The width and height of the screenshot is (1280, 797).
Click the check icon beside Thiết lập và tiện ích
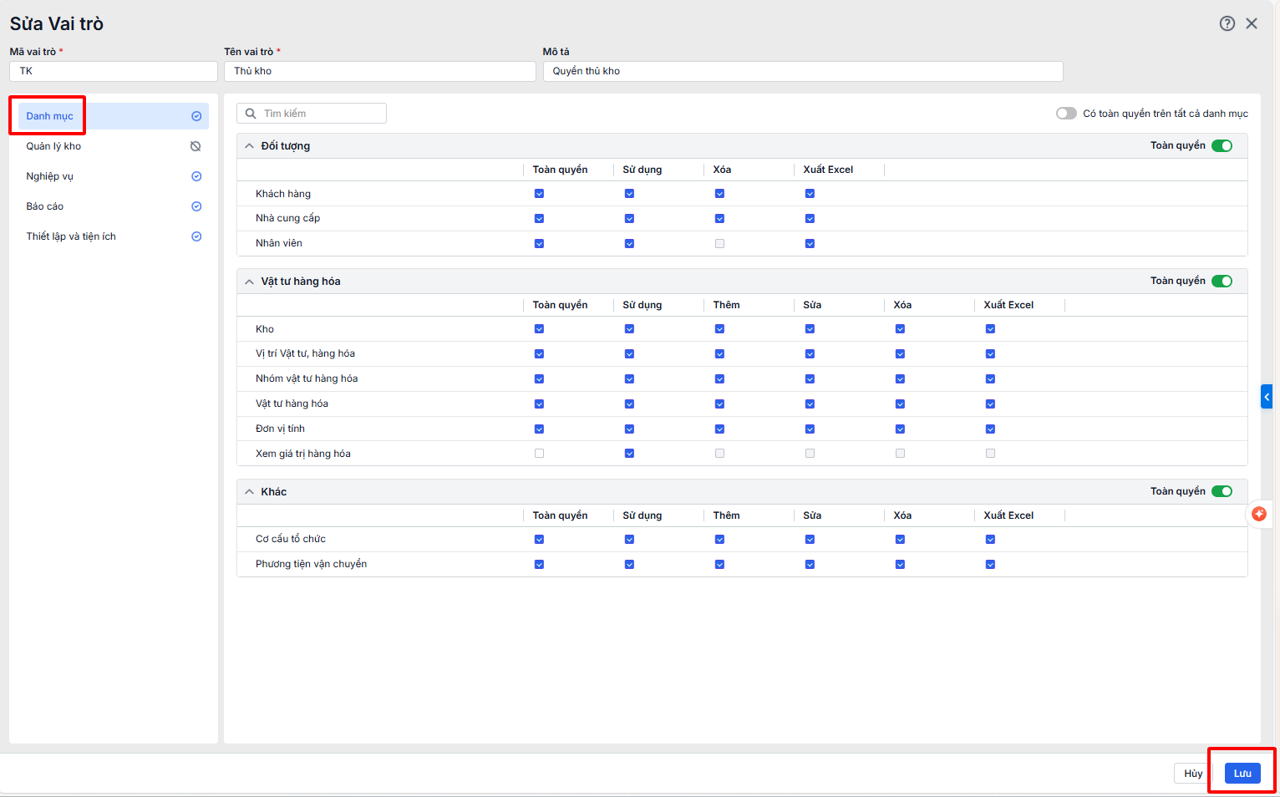(x=196, y=236)
